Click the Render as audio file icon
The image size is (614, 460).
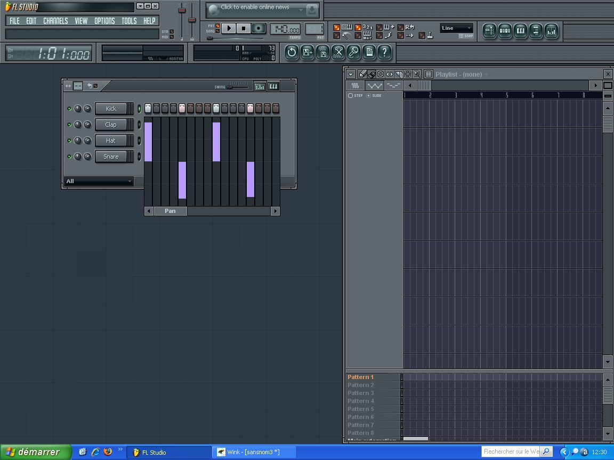click(x=322, y=52)
